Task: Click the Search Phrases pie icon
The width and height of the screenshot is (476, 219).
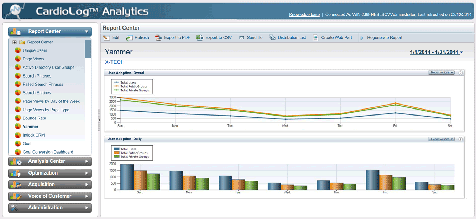Action: tap(18, 76)
